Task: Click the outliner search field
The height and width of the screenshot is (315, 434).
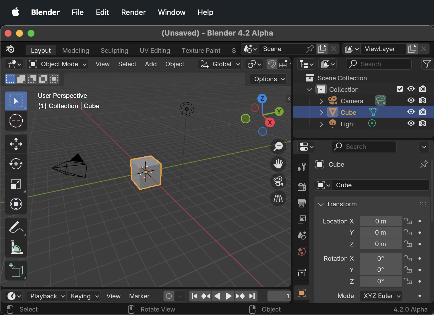Action: click(378, 64)
